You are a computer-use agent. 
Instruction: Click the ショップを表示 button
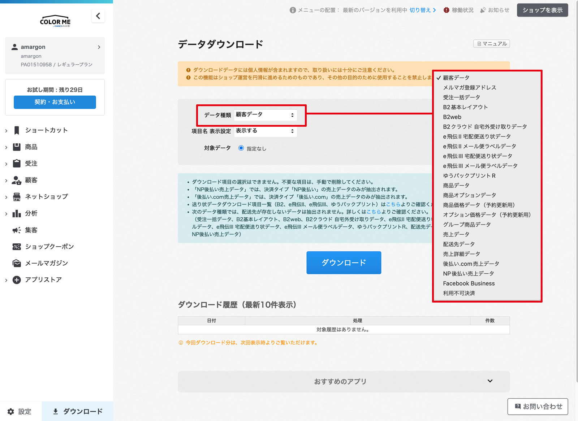[x=543, y=10]
